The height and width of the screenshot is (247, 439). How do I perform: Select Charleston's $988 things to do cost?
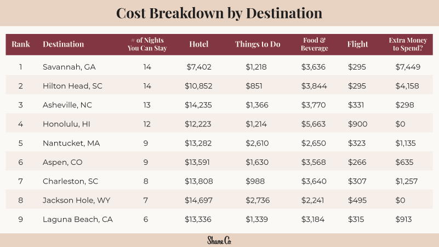pyautogui.click(x=256, y=181)
